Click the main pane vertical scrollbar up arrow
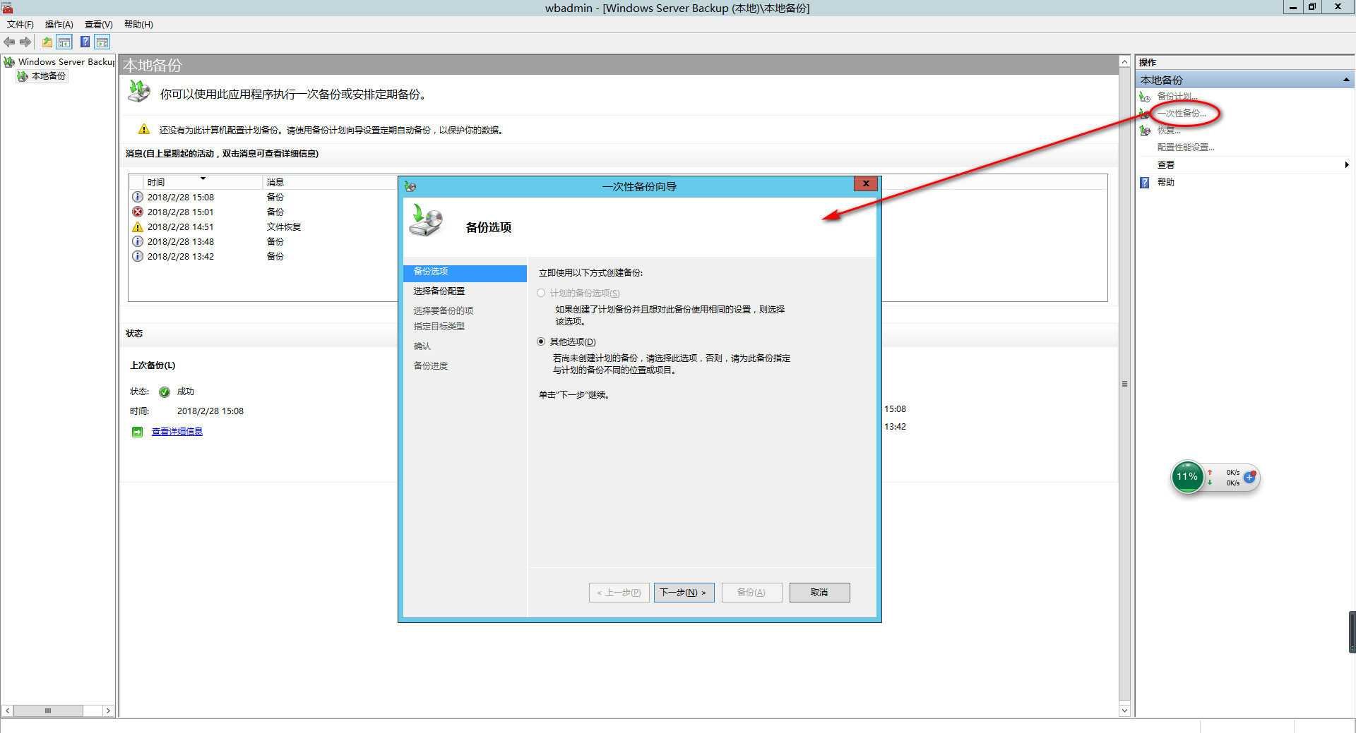This screenshot has width=1356, height=733. 1124,62
